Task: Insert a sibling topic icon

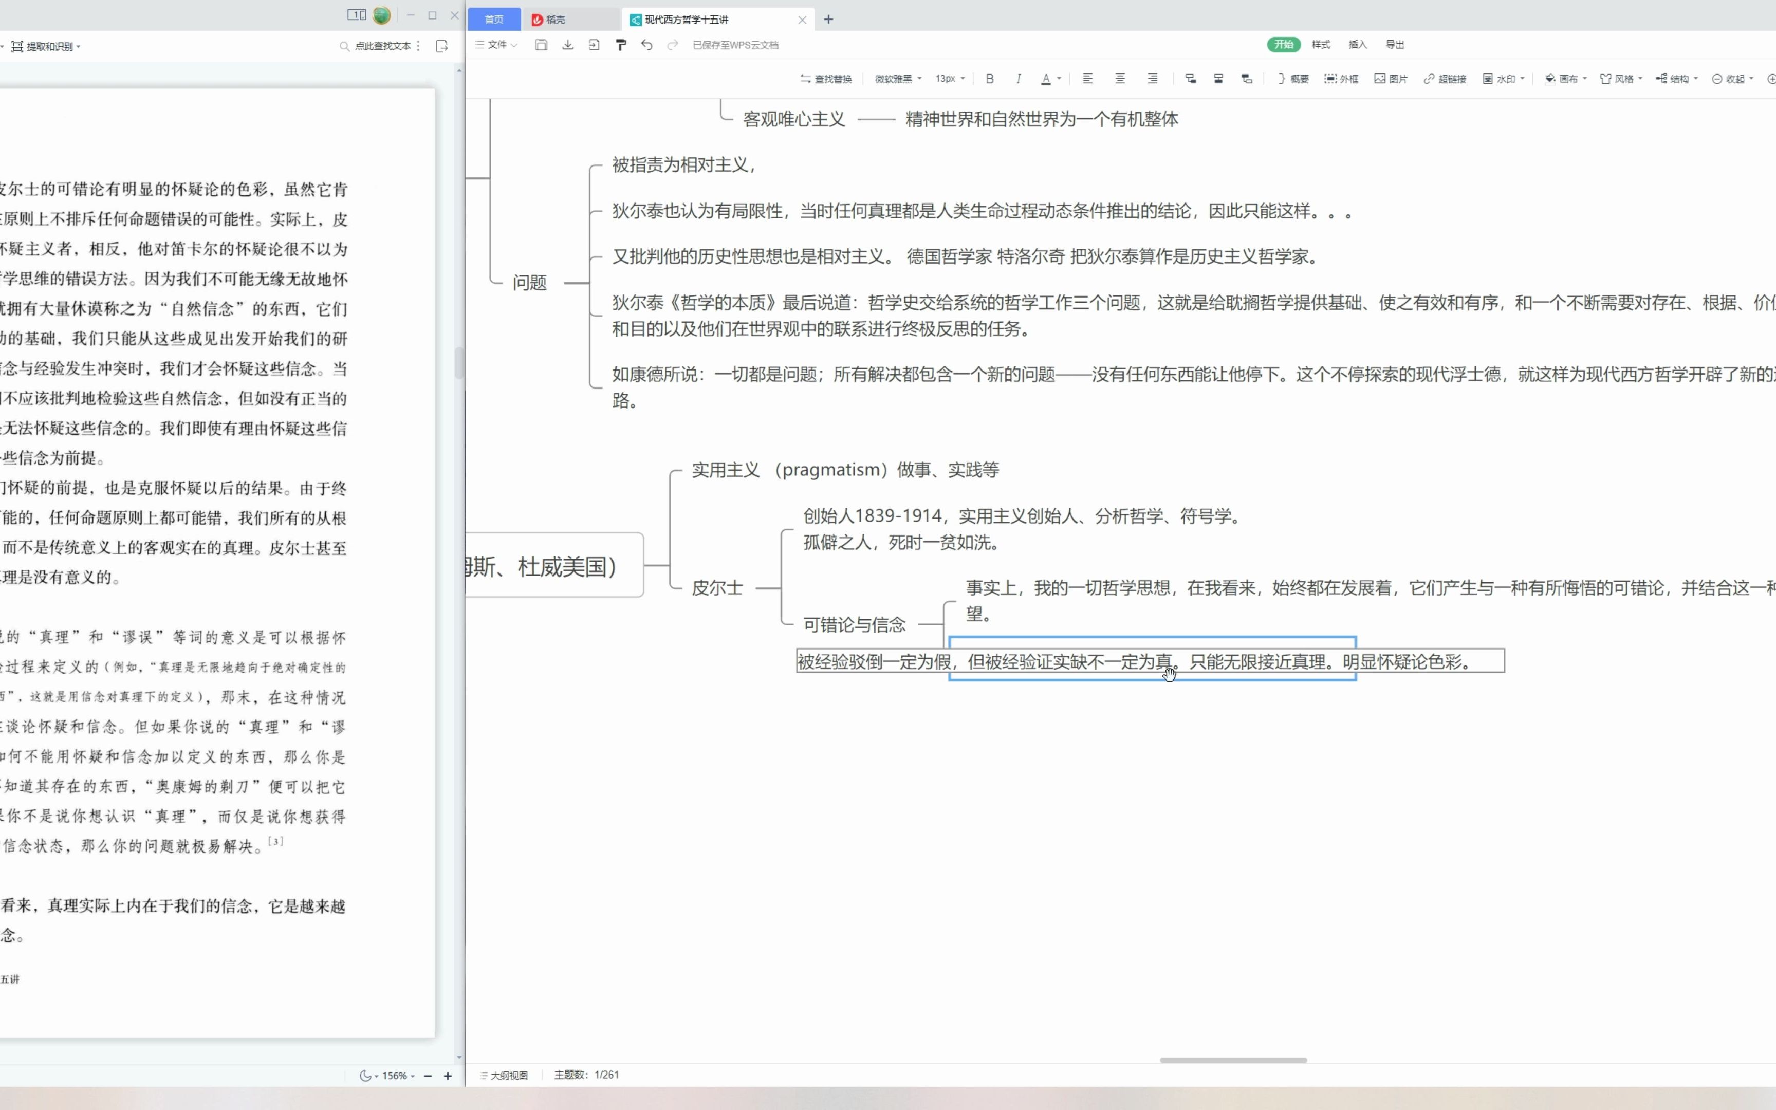Action: (1218, 79)
